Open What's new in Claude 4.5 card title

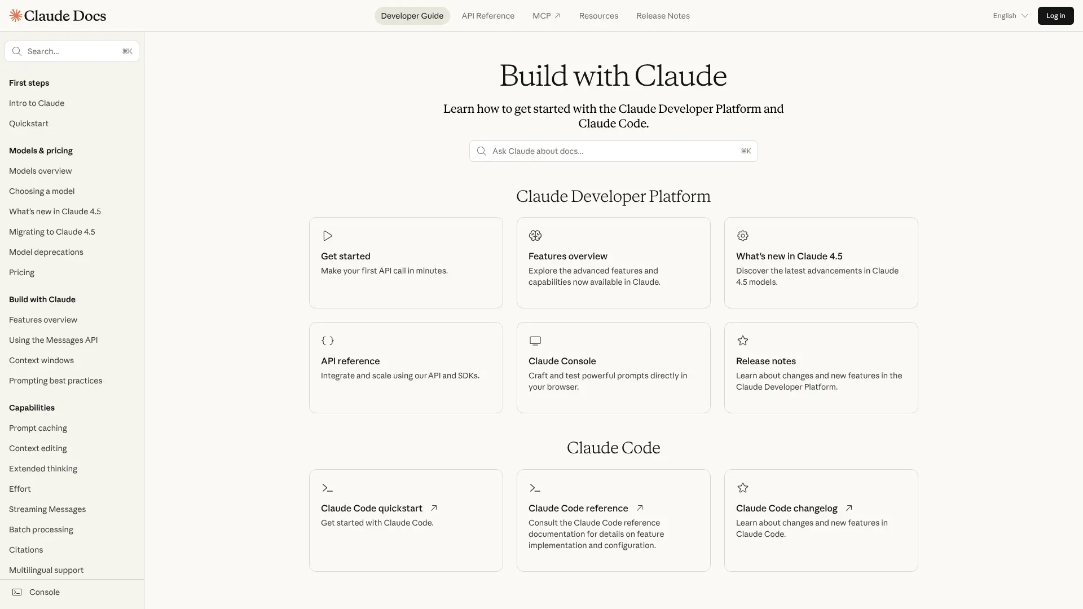[789, 256]
